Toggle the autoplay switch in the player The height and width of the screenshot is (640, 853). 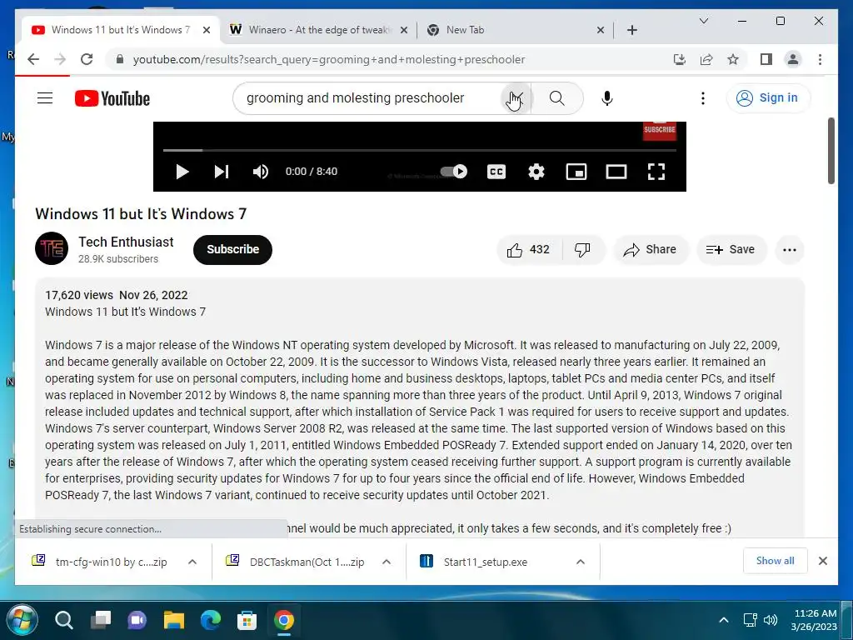pyautogui.click(x=453, y=172)
